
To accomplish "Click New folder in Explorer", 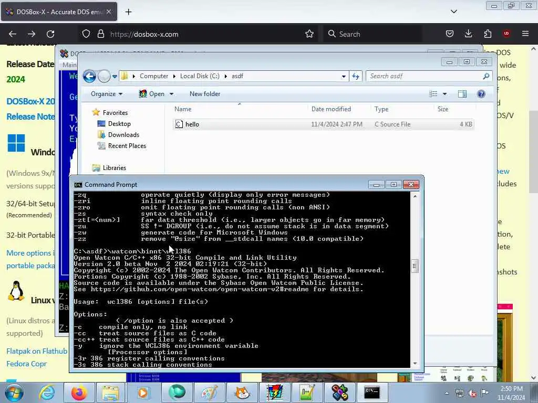I will pos(205,94).
